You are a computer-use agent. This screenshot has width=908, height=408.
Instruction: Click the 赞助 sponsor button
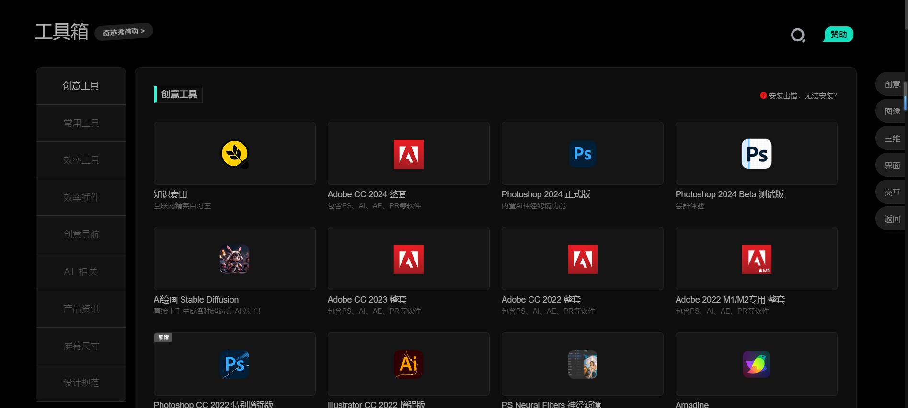point(839,34)
